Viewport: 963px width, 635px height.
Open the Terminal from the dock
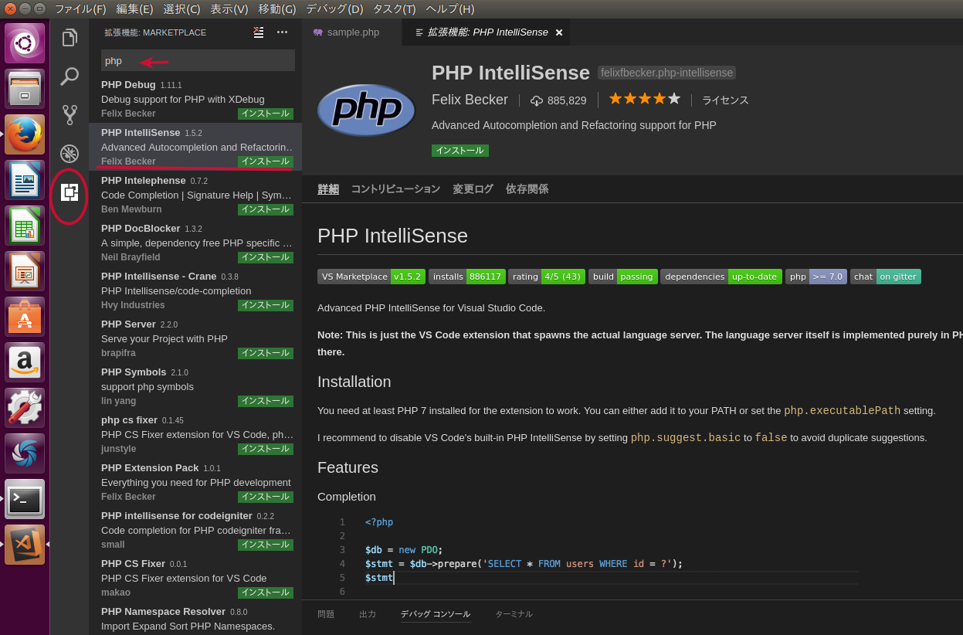(25, 498)
